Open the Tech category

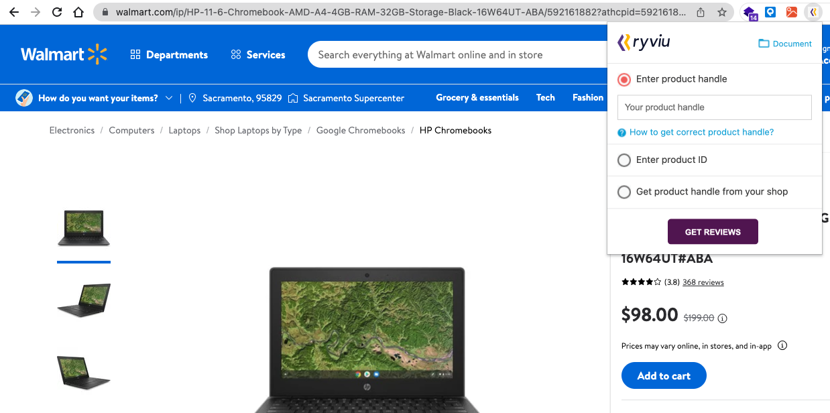[546, 98]
